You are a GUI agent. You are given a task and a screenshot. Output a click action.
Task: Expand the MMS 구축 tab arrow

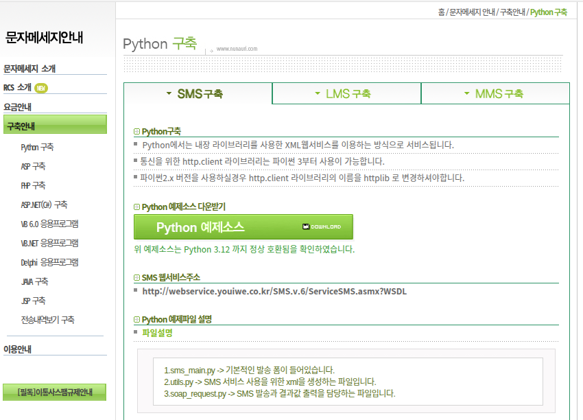466,93
